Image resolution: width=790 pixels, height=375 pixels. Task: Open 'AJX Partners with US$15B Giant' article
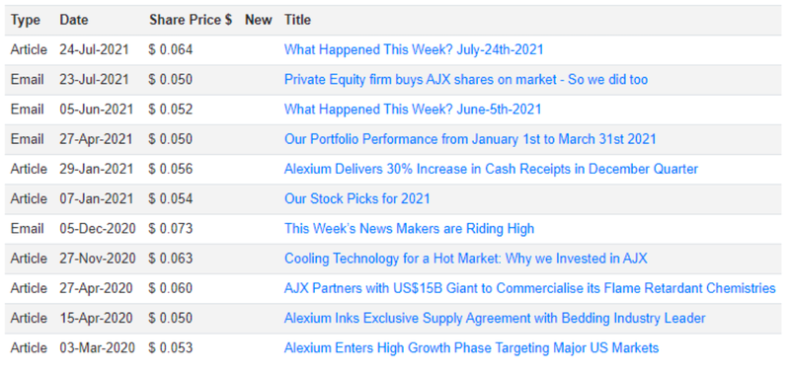(x=530, y=288)
